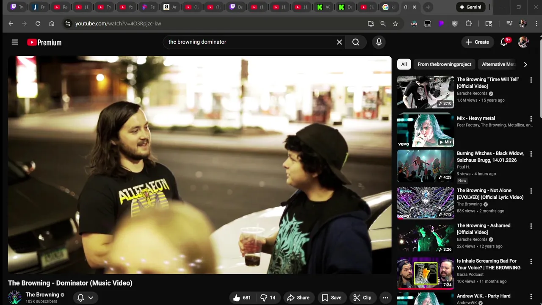The width and height of the screenshot is (542, 305).
Task: Open notification preferences bell dropdown for The Browning
Action: click(x=85, y=298)
